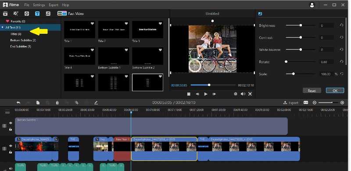Select the Title 3 thumbnail

(x=147, y=29)
